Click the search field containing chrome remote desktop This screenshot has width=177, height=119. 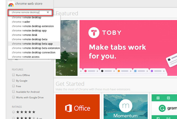(30, 12)
